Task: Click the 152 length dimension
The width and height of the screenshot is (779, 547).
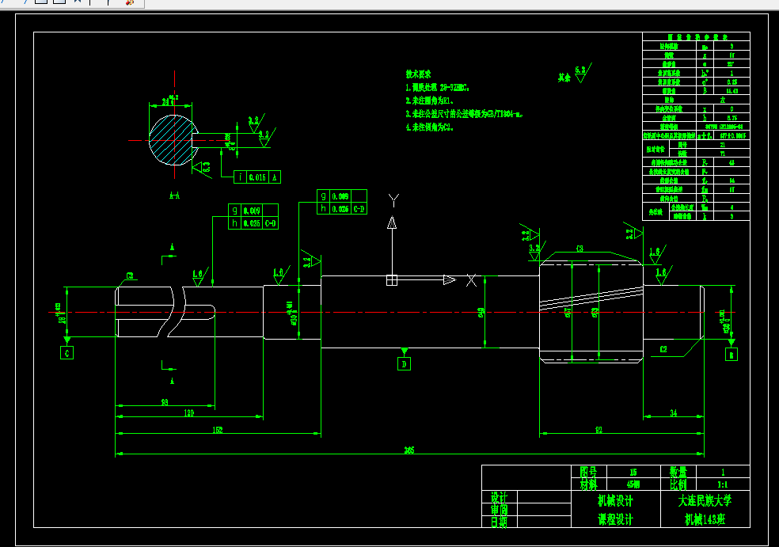Action: pyautogui.click(x=218, y=430)
